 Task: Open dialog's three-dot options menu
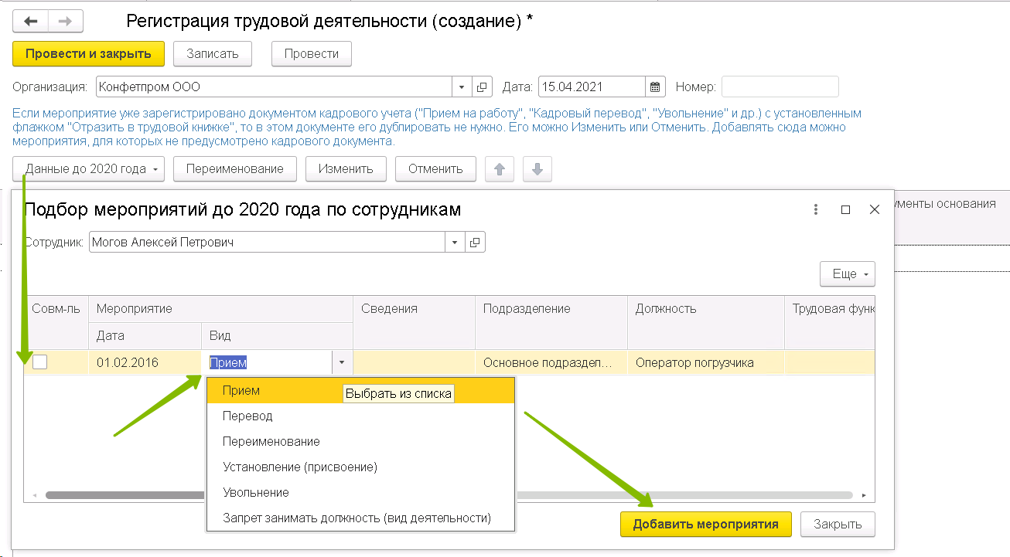point(816,209)
